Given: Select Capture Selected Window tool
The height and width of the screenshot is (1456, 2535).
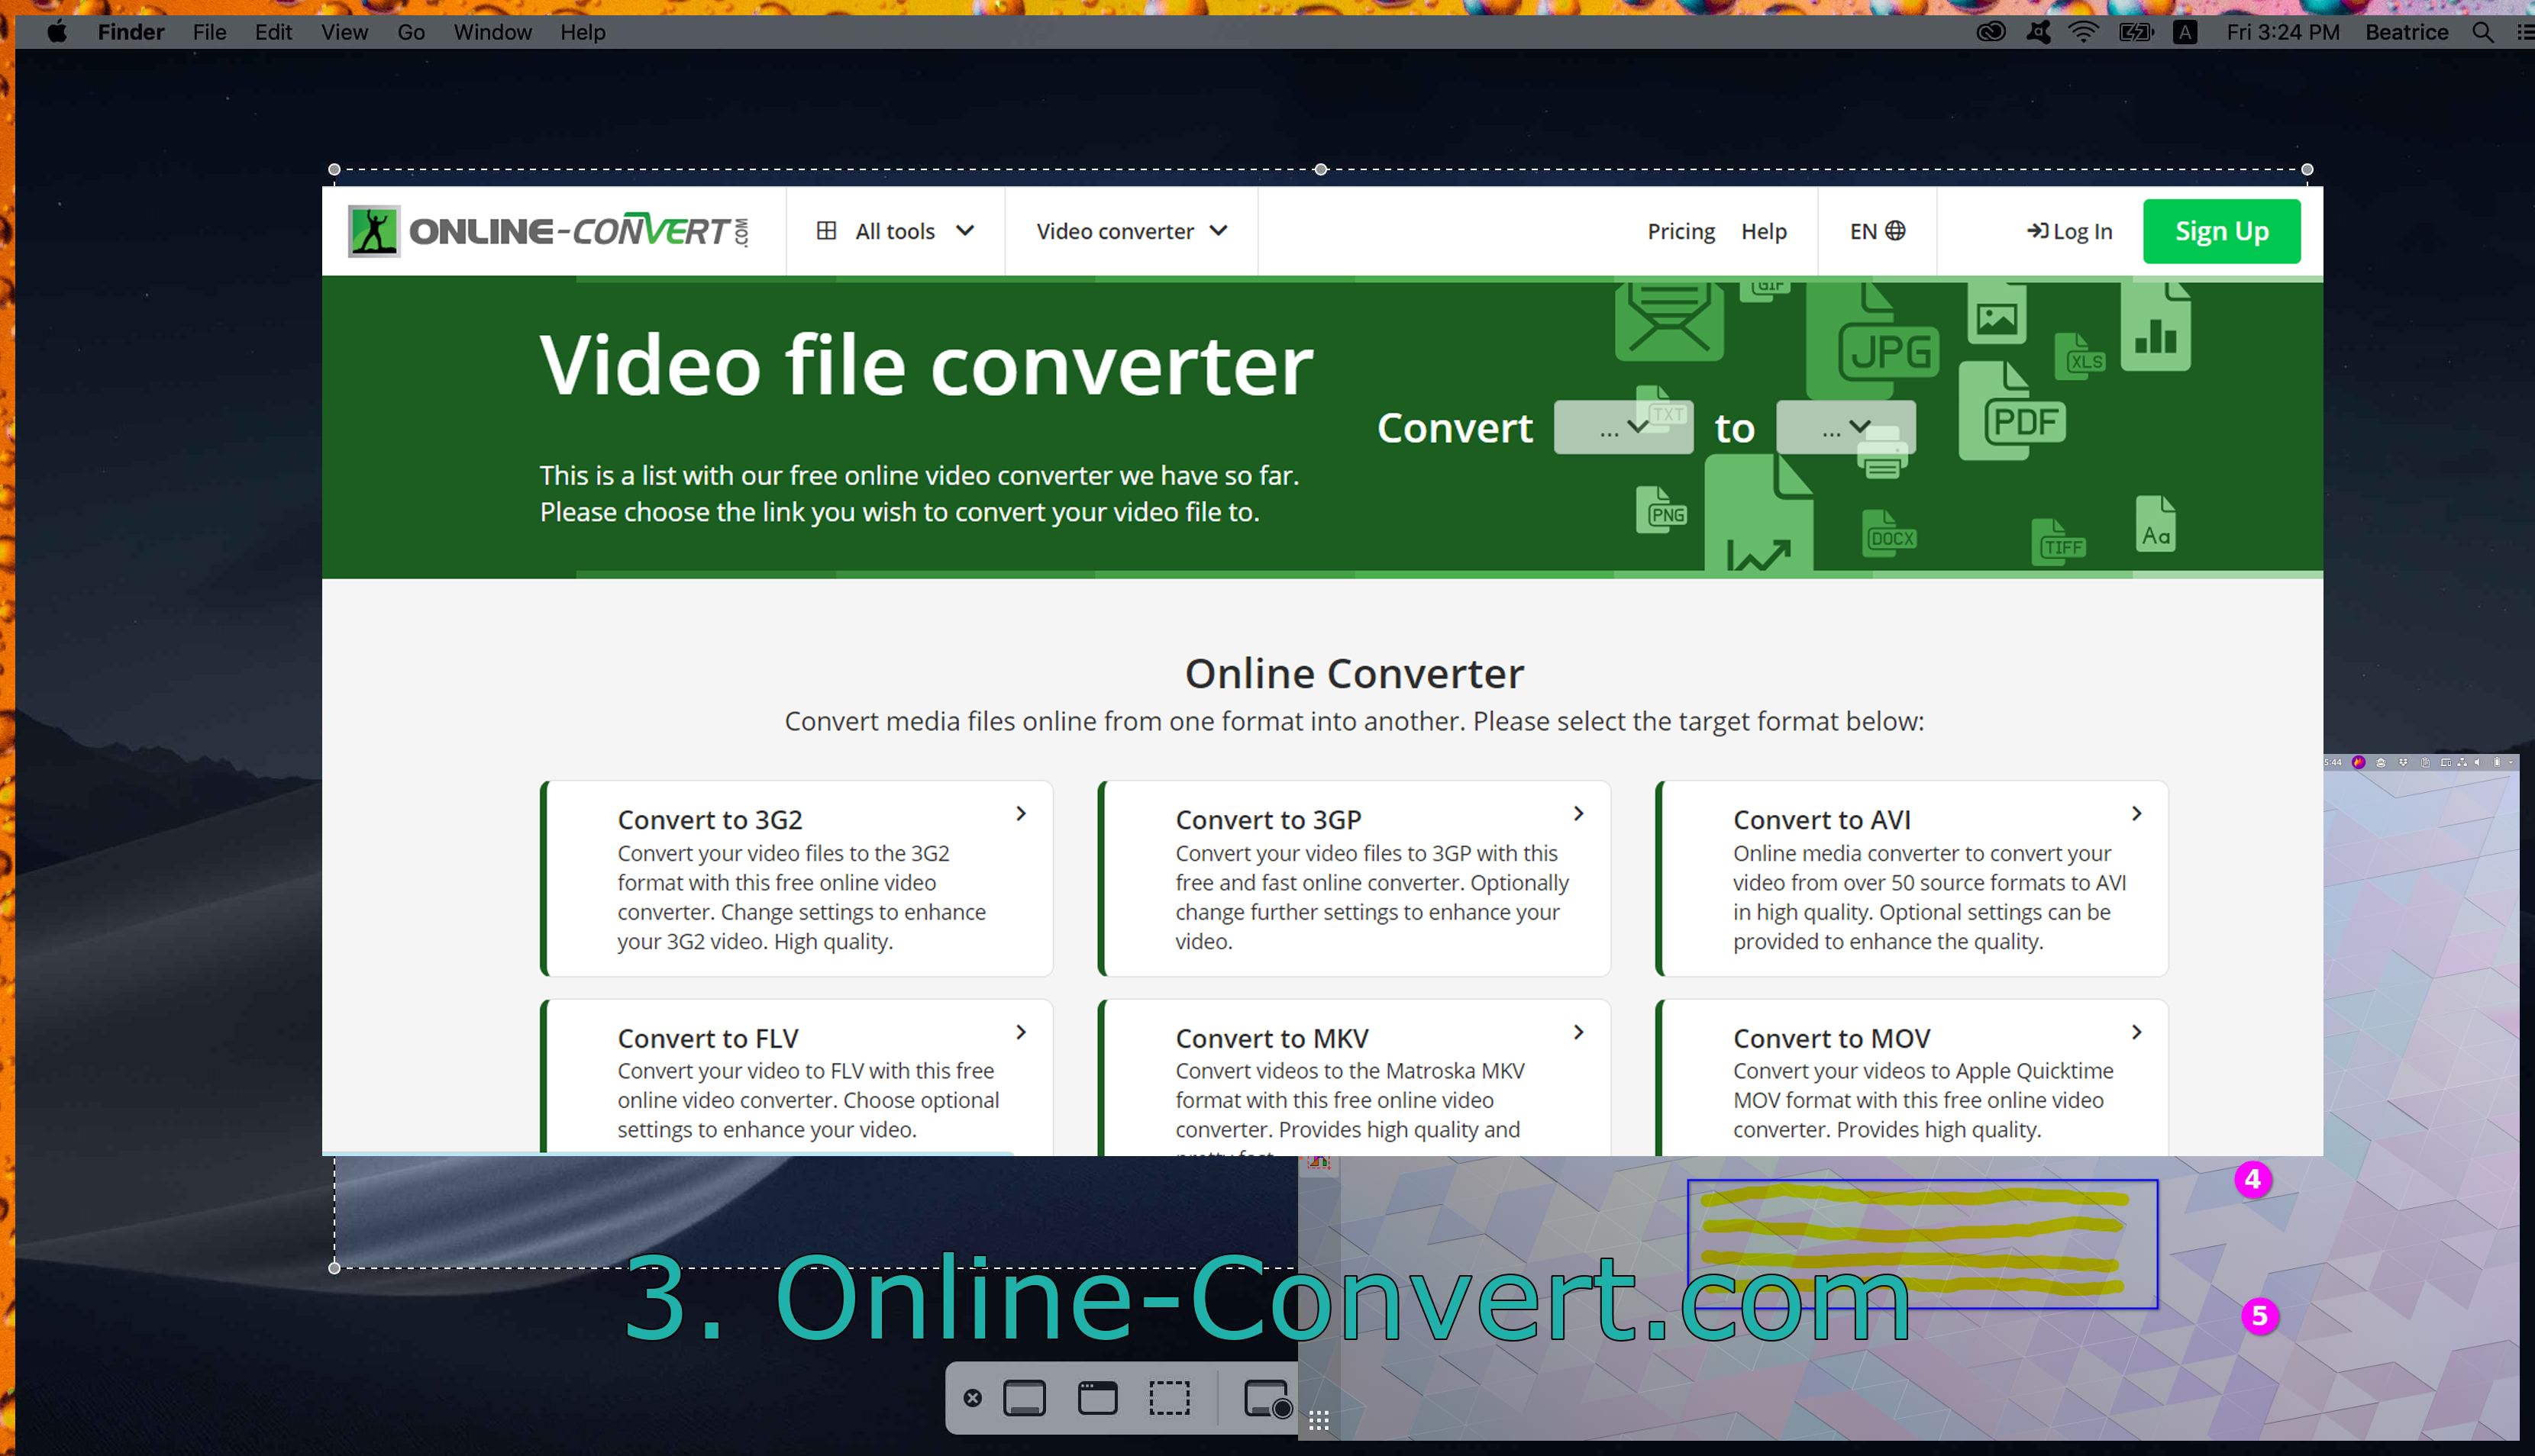Looking at the screenshot, I should (1097, 1398).
